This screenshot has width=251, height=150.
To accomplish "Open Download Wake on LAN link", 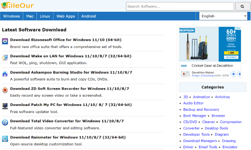I will coord(71,56).
